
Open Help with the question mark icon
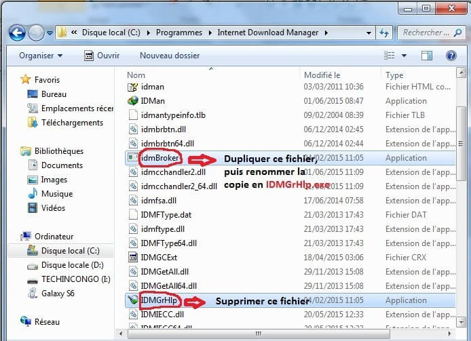point(451,56)
